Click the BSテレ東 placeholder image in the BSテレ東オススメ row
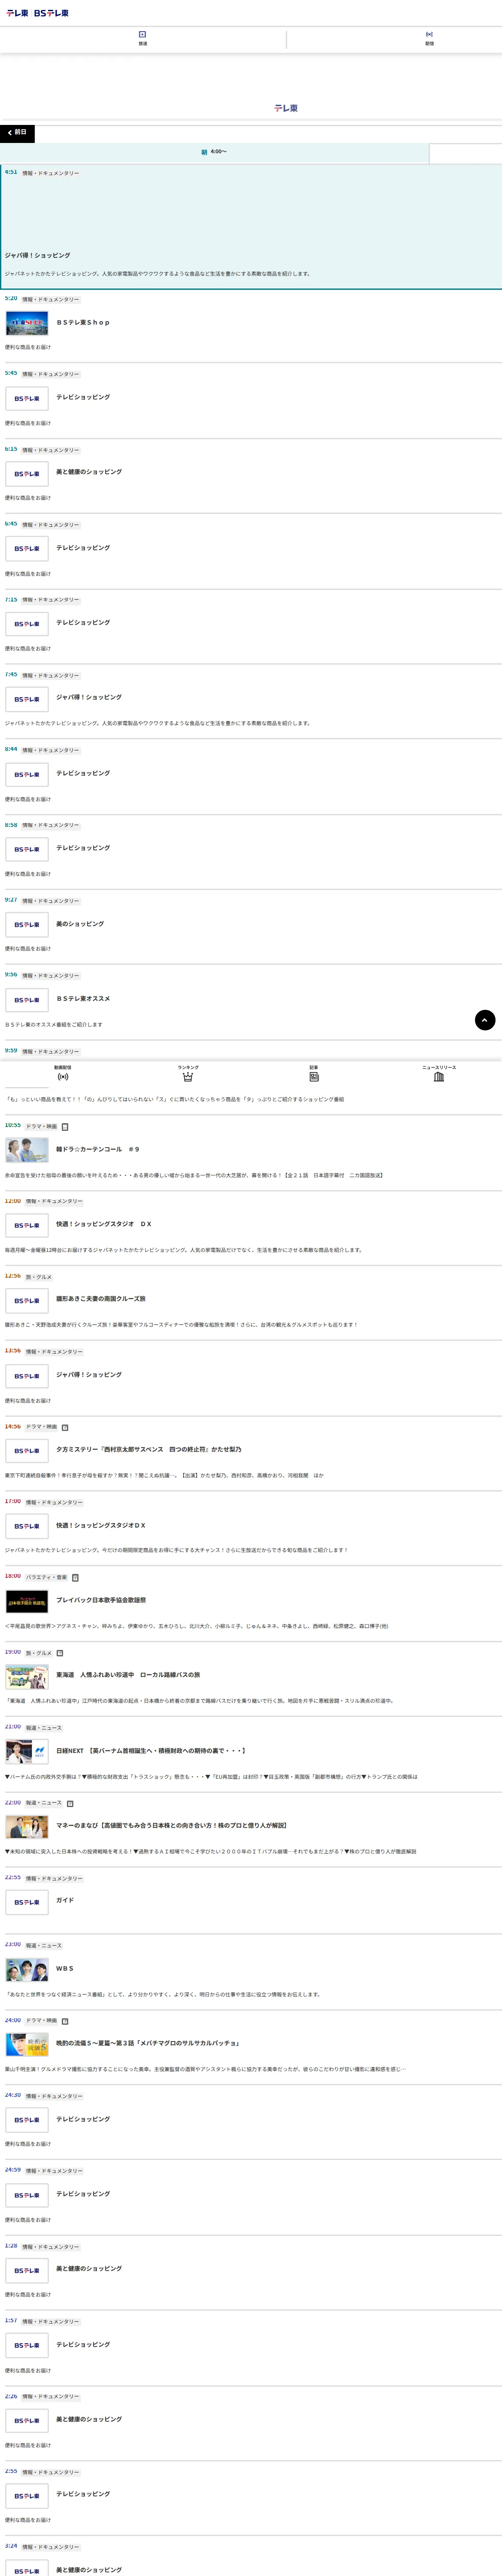Viewport: 502px width, 2576px height. tap(27, 1000)
